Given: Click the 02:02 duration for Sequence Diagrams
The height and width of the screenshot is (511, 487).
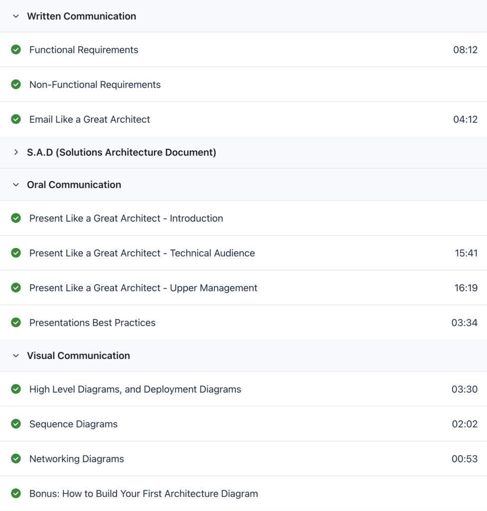Looking at the screenshot, I should coord(465,424).
